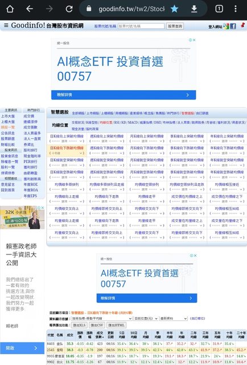Click stock code 8403 in table

51,344
